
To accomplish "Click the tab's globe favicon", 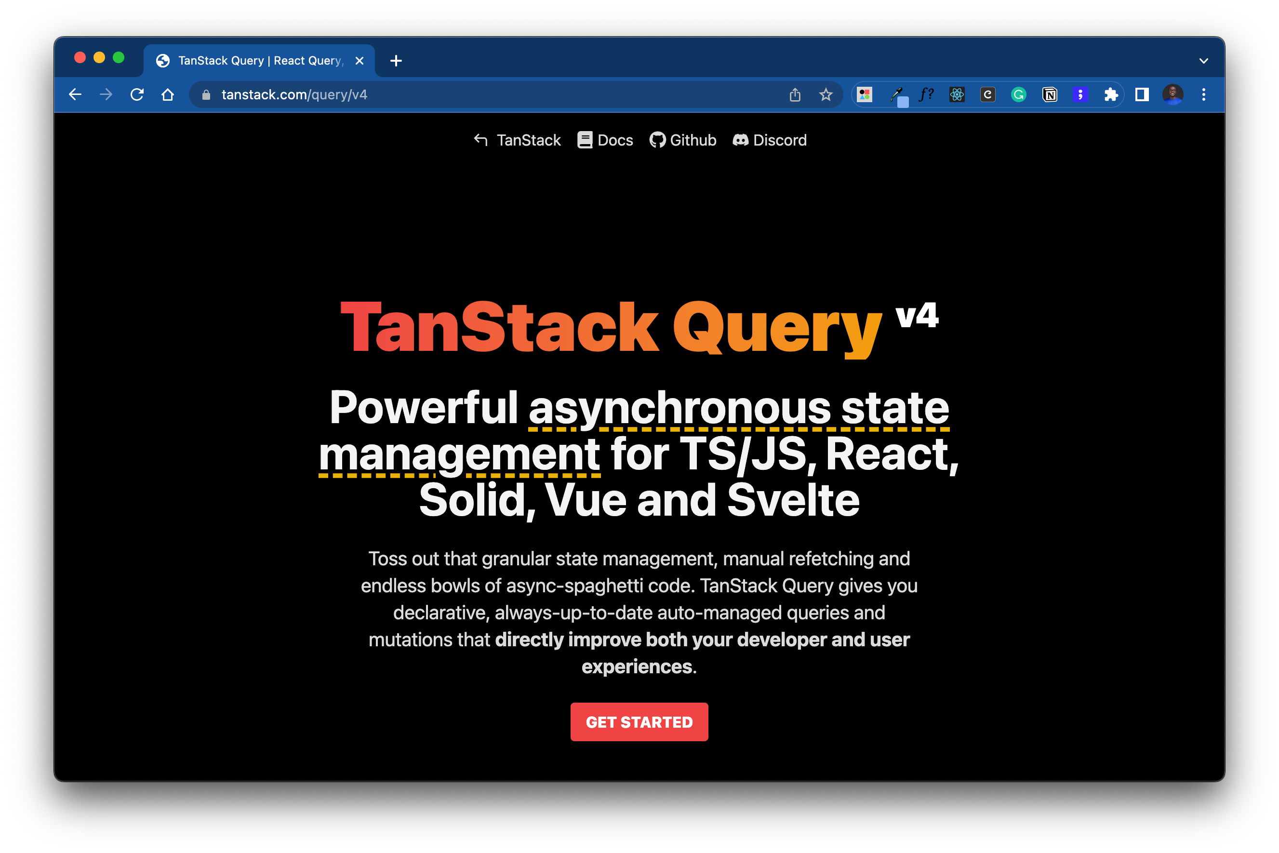I will pyautogui.click(x=163, y=61).
